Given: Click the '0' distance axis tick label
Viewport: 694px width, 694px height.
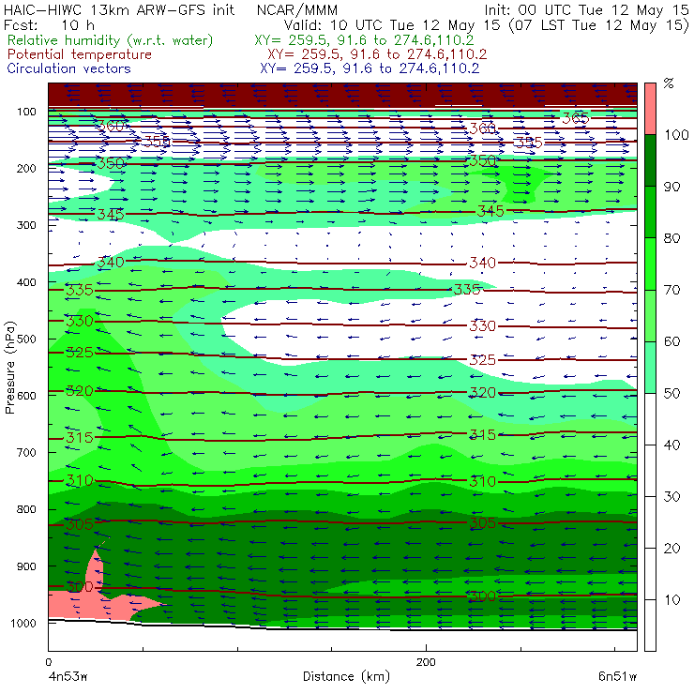Looking at the screenshot, I should click(x=48, y=662).
